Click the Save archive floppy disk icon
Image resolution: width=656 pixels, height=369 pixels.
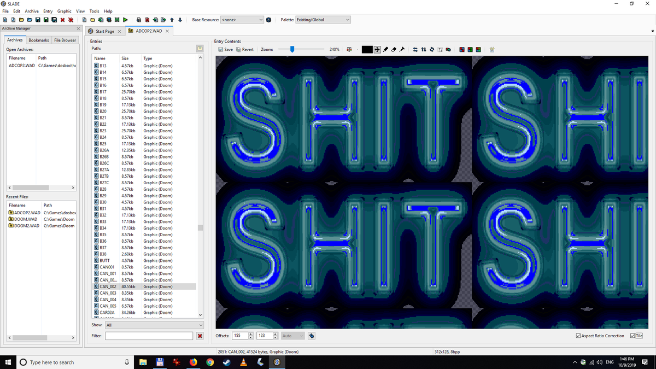38,20
